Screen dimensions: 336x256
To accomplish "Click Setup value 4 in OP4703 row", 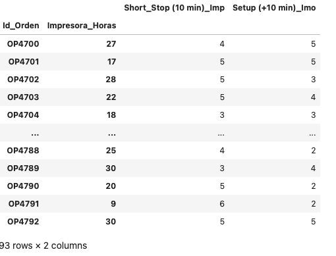I will 314,97.
